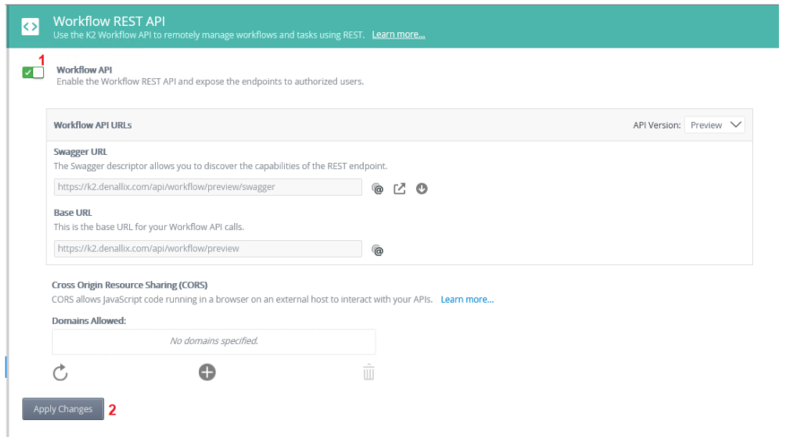The image size is (787, 437).
Task: Click the Workflow REST API title
Action: tap(108, 20)
